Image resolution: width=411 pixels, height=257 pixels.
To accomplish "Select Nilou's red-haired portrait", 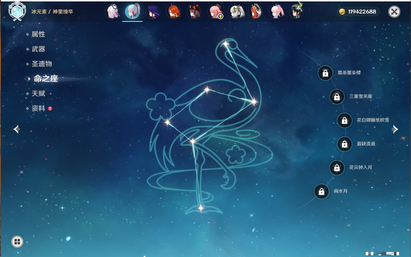I will coord(256,12).
